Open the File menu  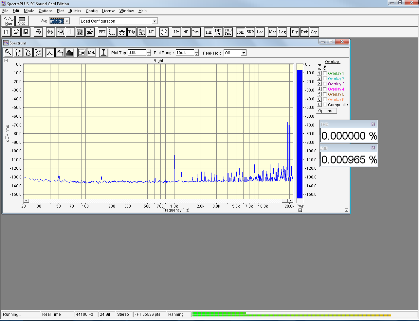(x=5, y=11)
